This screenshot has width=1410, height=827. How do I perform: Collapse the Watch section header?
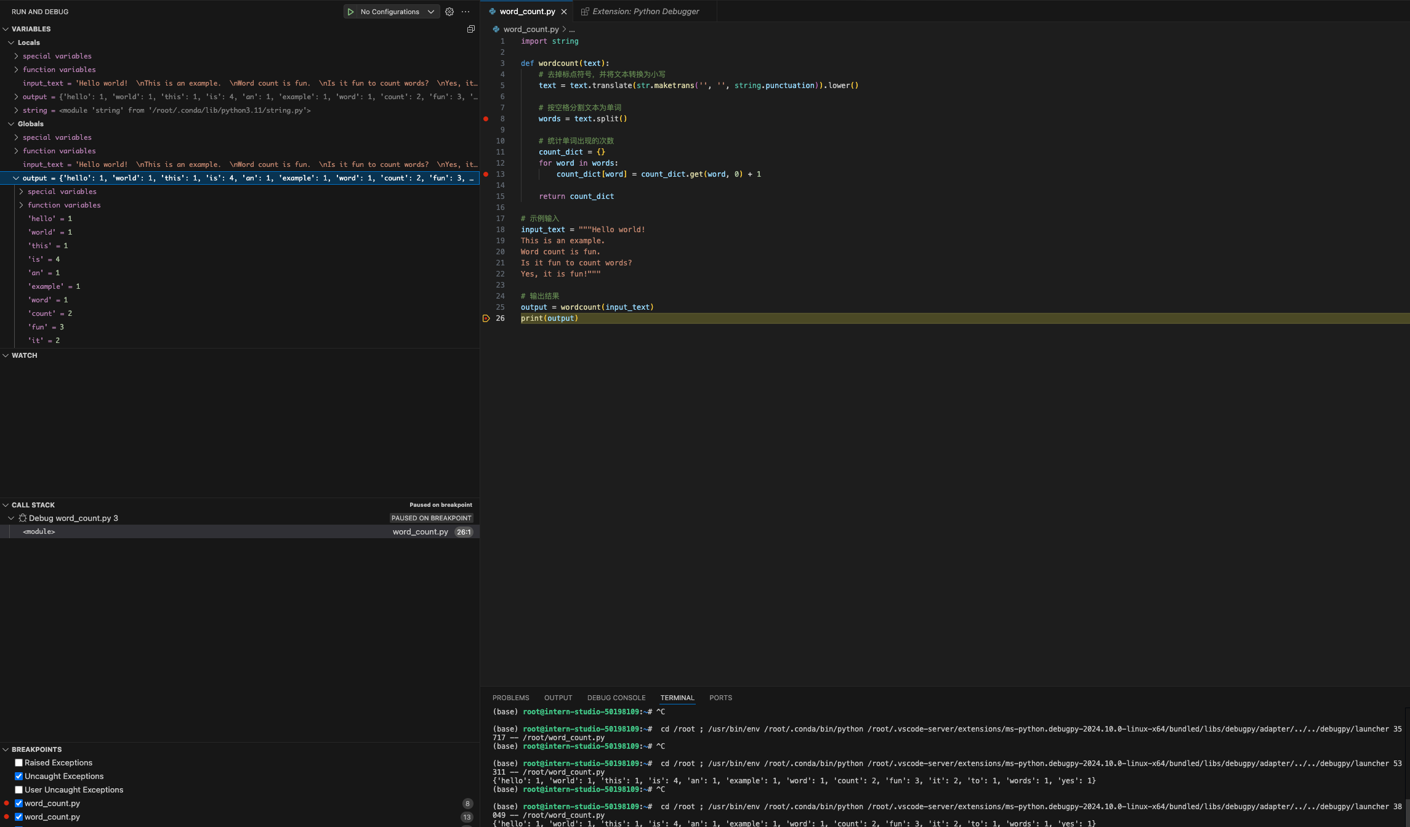pos(24,355)
